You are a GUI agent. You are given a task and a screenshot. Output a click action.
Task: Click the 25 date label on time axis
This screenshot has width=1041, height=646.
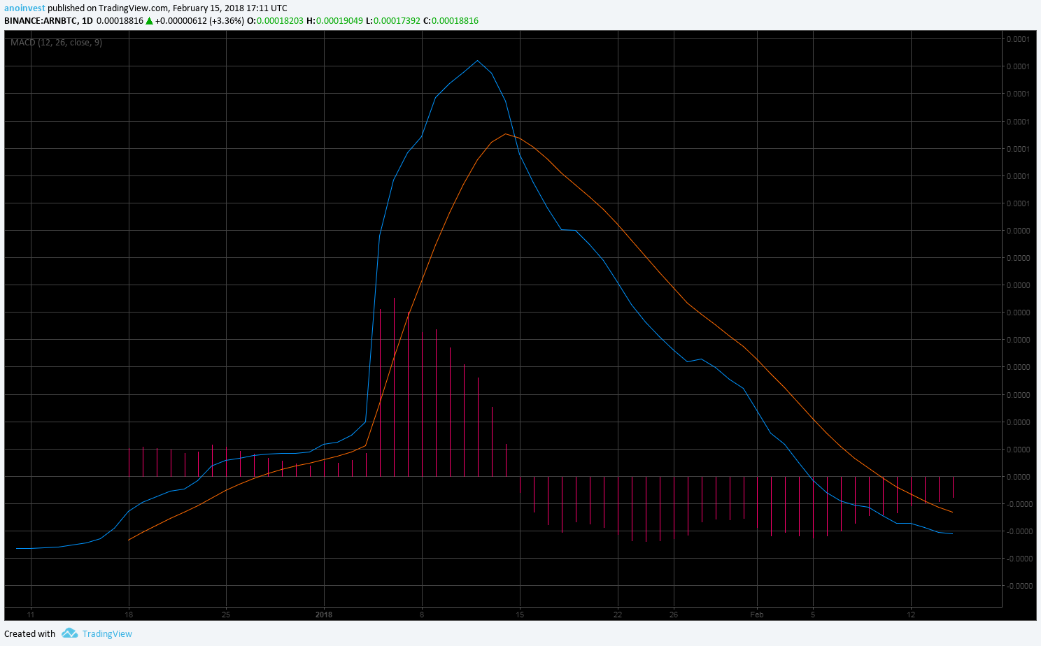[x=226, y=615]
